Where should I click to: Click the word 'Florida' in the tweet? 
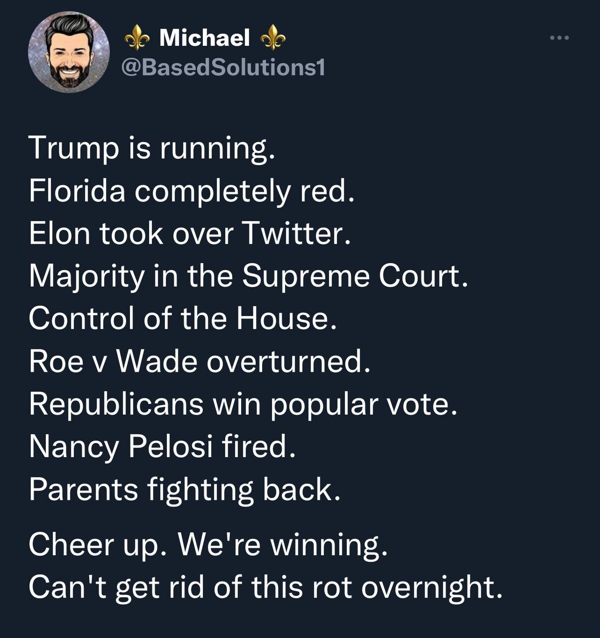click(77, 191)
